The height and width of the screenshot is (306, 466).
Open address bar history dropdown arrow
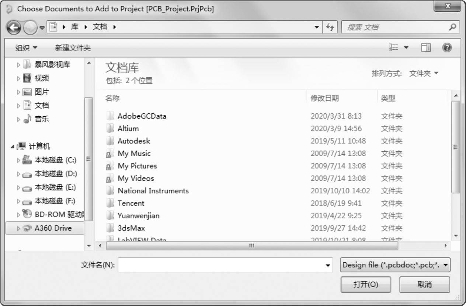tap(317, 27)
